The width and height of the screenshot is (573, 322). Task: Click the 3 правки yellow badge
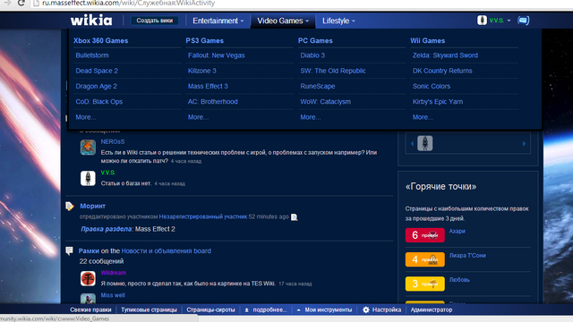[425, 284]
